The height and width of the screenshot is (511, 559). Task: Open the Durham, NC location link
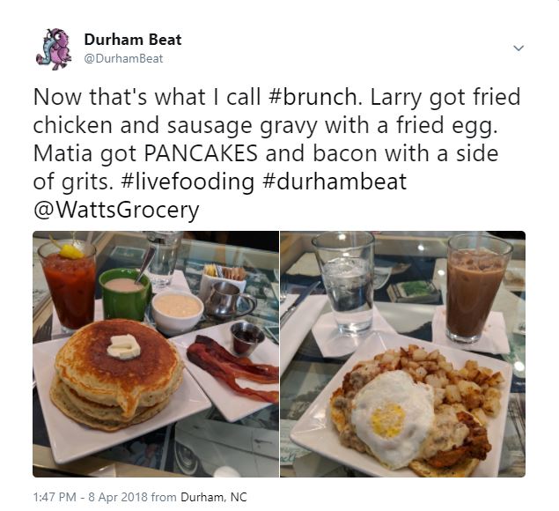[x=214, y=497]
